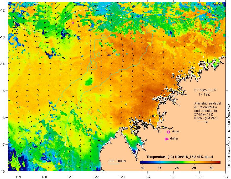Click the latitude axis label -14
231x179 pixels.
tap(3, 64)
